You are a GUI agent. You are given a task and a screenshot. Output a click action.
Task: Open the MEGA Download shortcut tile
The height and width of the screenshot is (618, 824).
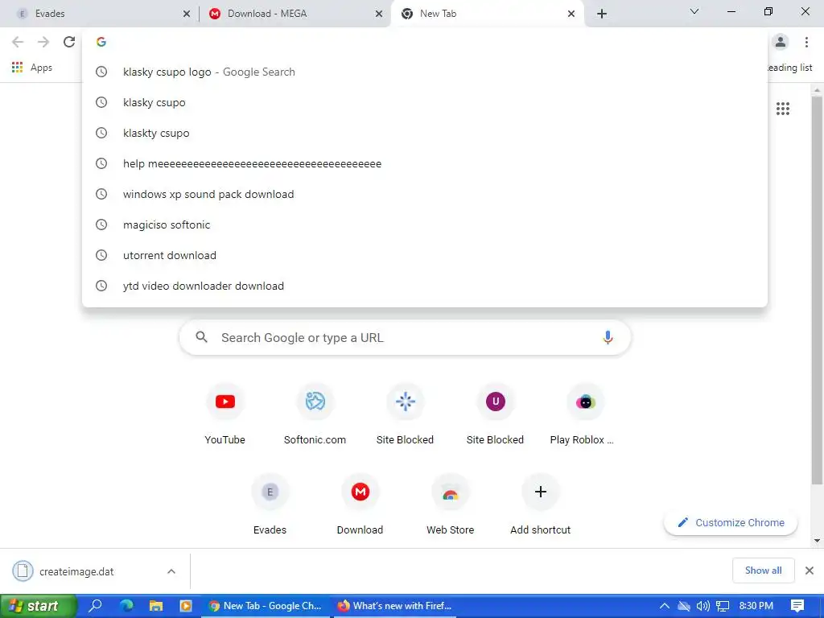coord(360,505)
